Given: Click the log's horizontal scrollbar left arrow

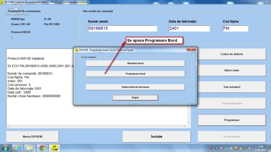Looking at the screenshot, I should 8,126.
